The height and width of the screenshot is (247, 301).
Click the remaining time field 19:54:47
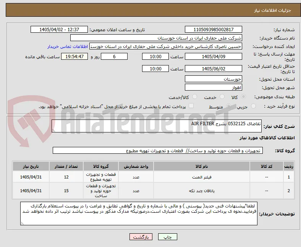[74, 56]
